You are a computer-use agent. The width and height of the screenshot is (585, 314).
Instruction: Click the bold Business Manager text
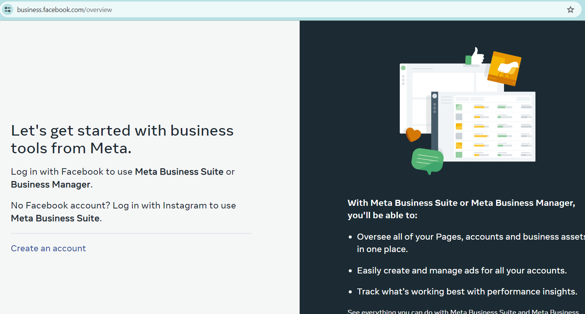50,184
